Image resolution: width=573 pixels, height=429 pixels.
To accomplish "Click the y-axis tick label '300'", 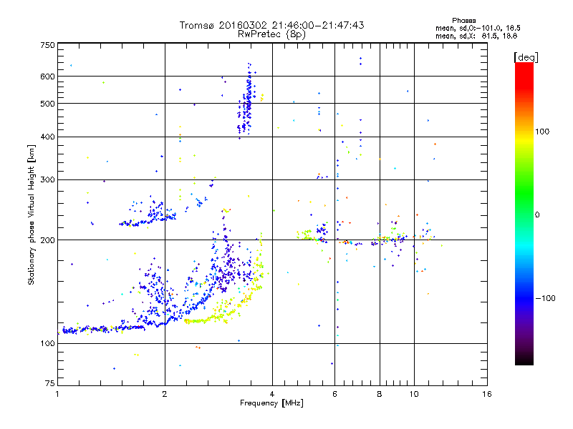I will tap(47, 179).
